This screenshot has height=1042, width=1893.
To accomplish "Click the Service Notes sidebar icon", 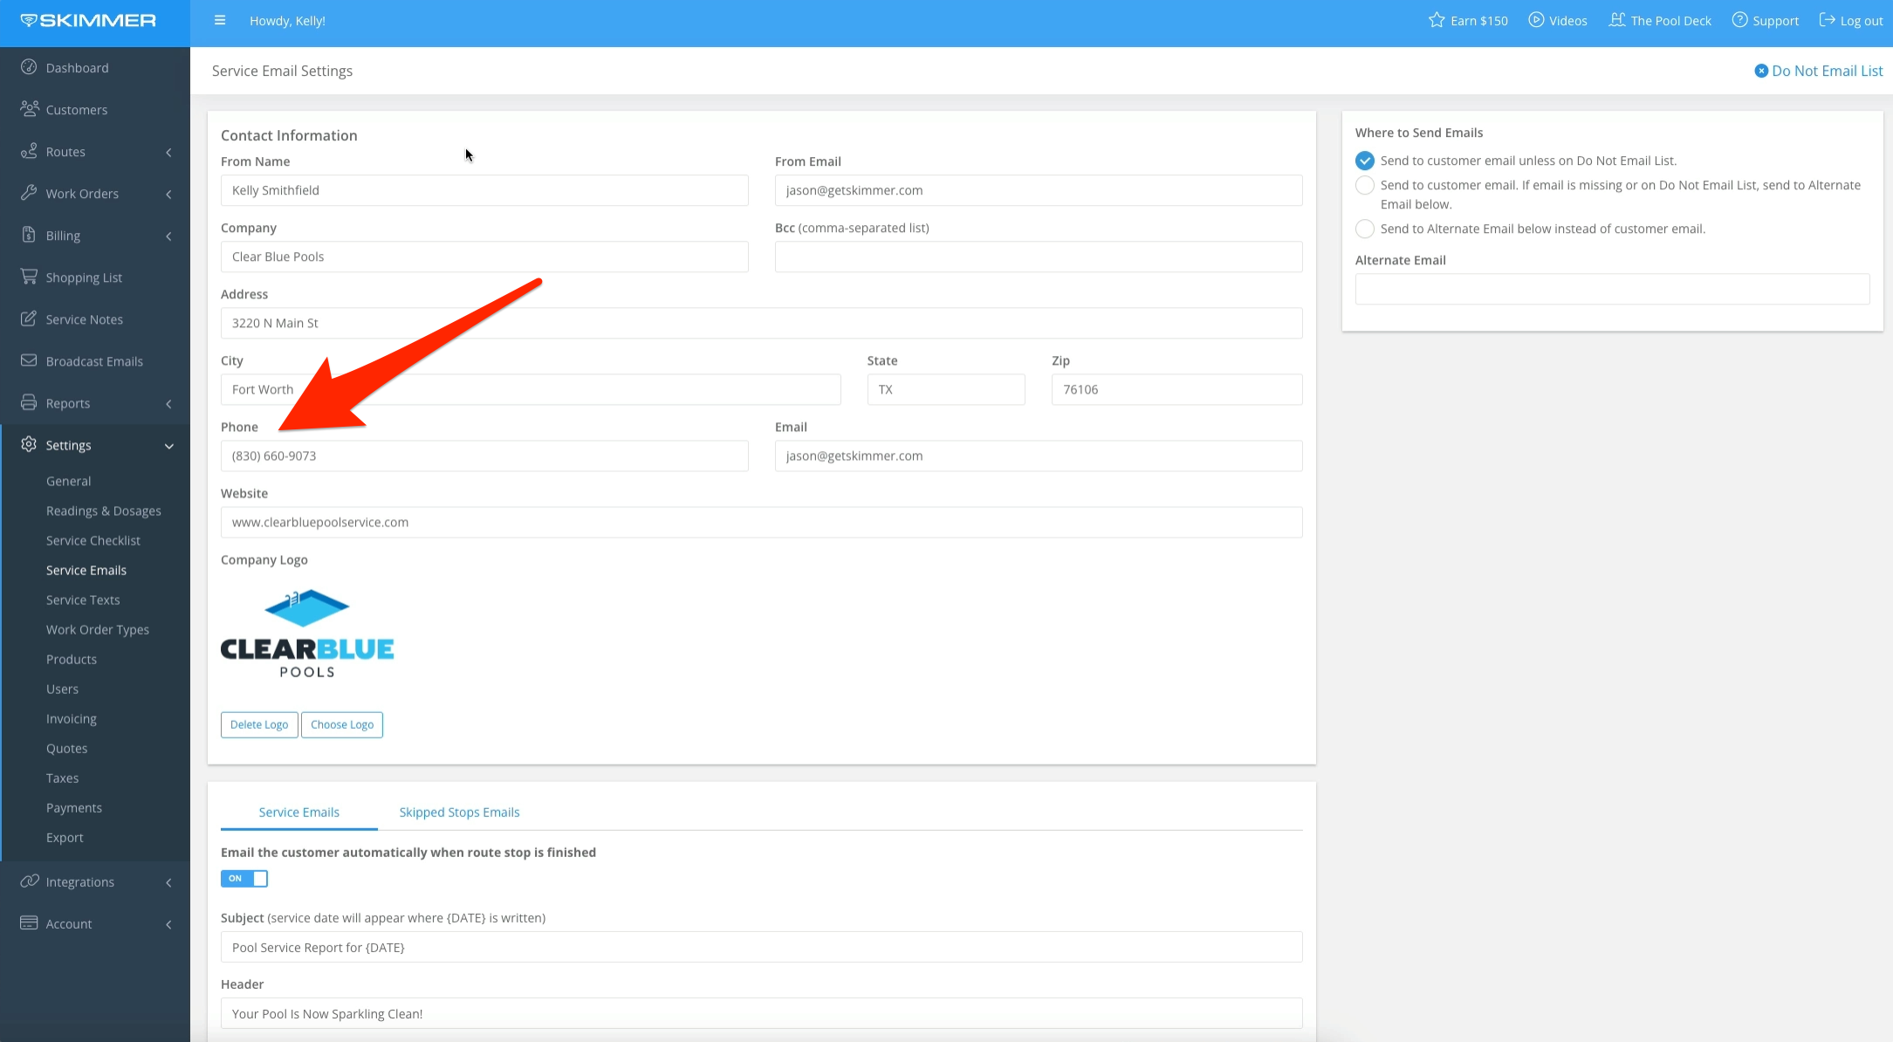I will (x=29, y=319).
